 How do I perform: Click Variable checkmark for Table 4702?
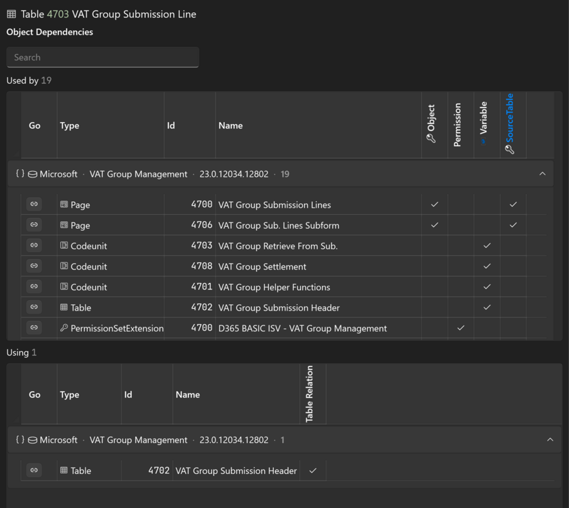click(x=487, y=307)
